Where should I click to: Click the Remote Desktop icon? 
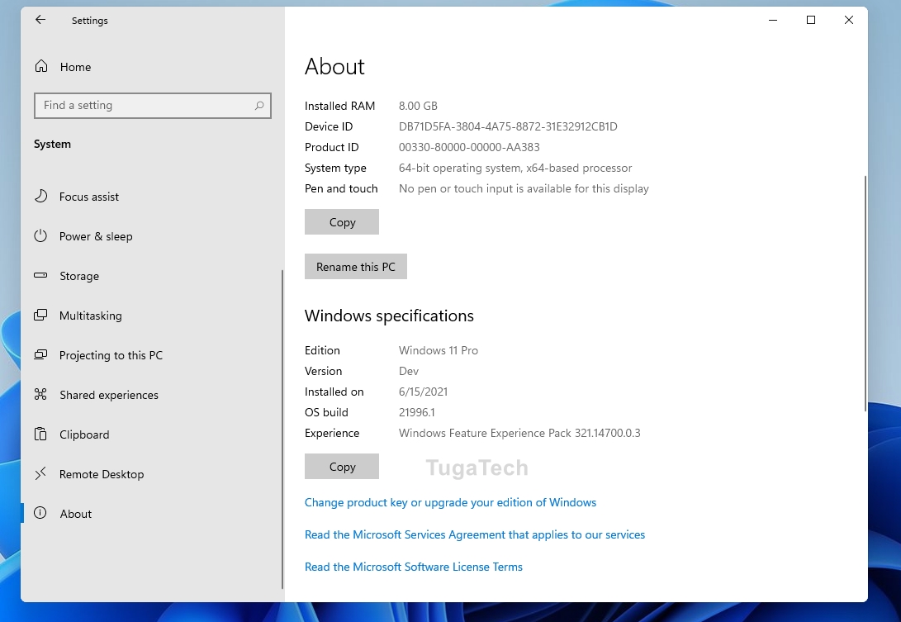coord(40,473)
